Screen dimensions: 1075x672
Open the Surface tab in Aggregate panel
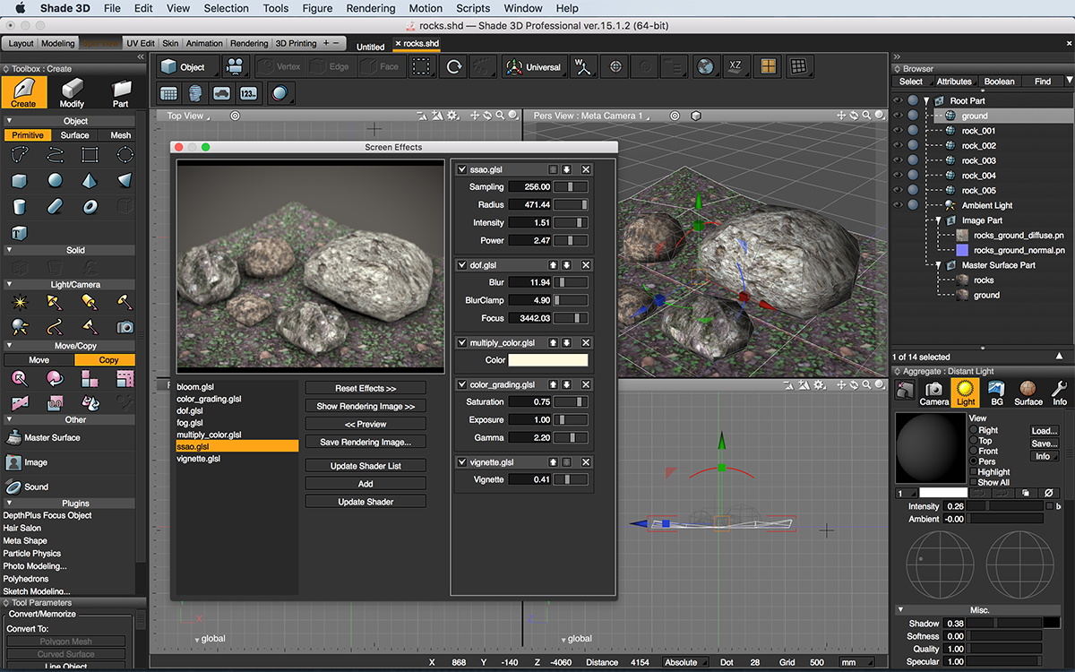pos(1028,392)
